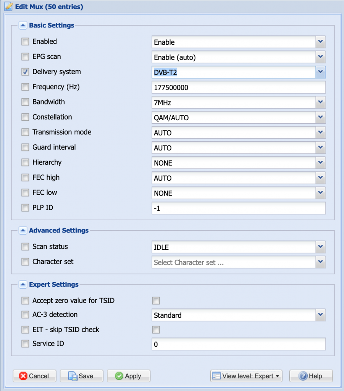Image resolution: width=344 pixels, height=391 pixels.
Task: Open the Delivery system dropdown arrow
Action: pos(320,72)
